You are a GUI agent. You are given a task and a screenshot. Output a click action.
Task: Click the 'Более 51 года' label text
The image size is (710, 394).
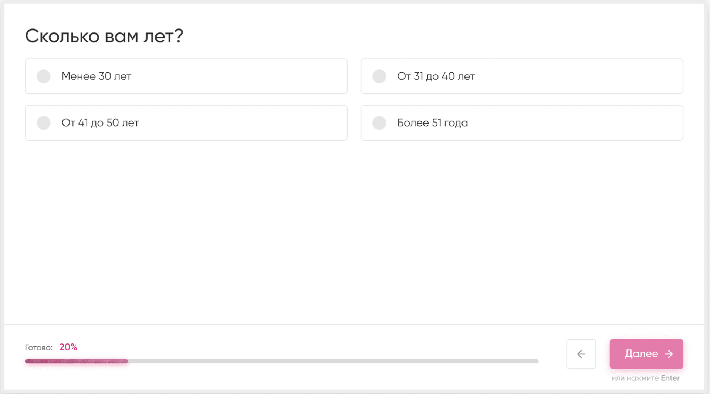pos(432,123)
